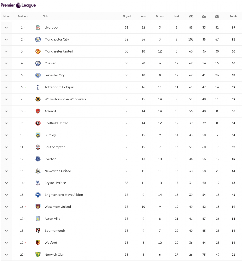Select the Wolverhampton Wanderers wolf badge

point(38,99)
